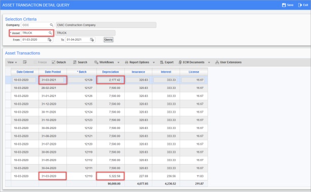Sort by Depreciation column header

pos(111,72)
